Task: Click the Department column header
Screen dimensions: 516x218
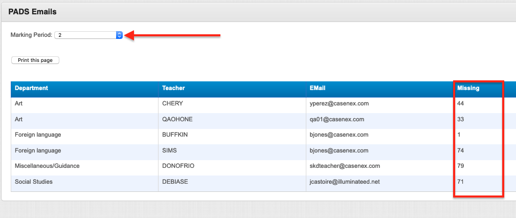Action: click(x=32, y=88)
